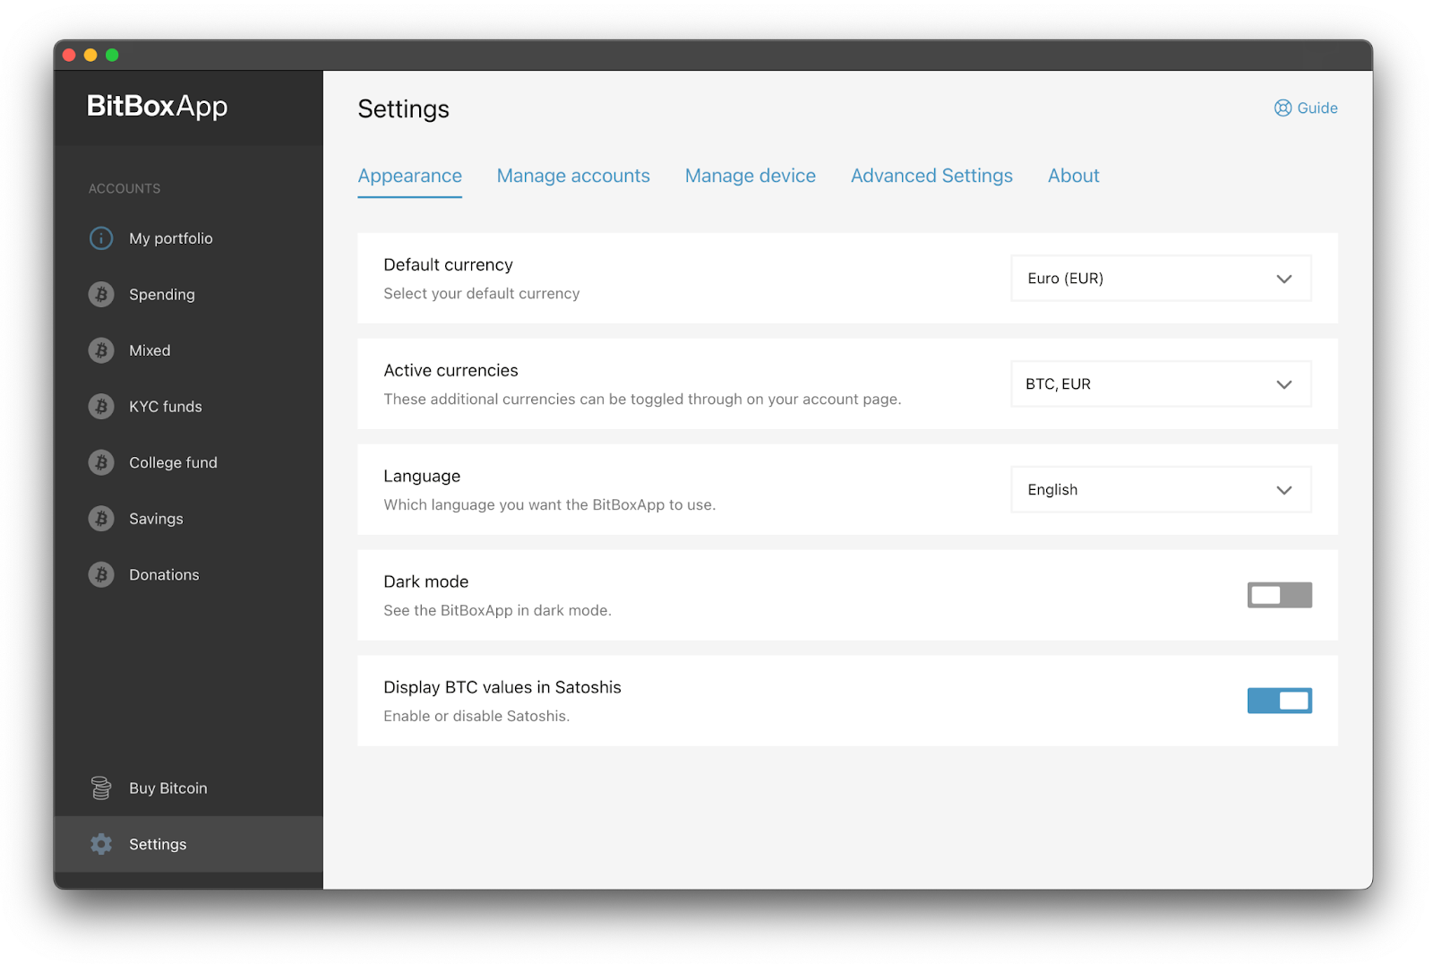1433x964 pixels.
Task: Click the BitBoxApp logo
Action: click(158, 107)
